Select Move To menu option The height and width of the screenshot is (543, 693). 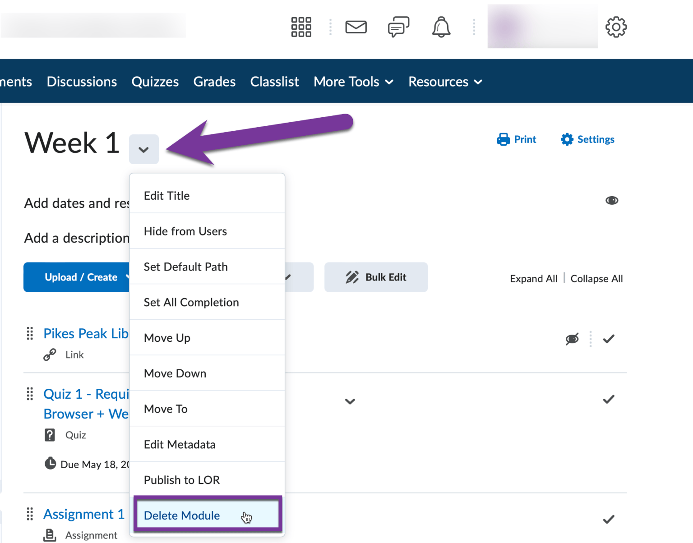[x=207, y=409]
